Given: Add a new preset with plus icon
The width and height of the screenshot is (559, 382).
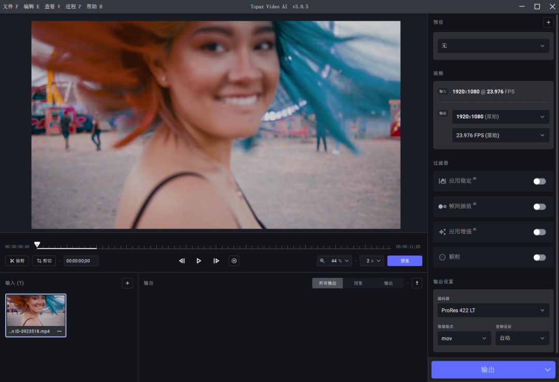Looking at the screenshot, I should coord(548,22).
